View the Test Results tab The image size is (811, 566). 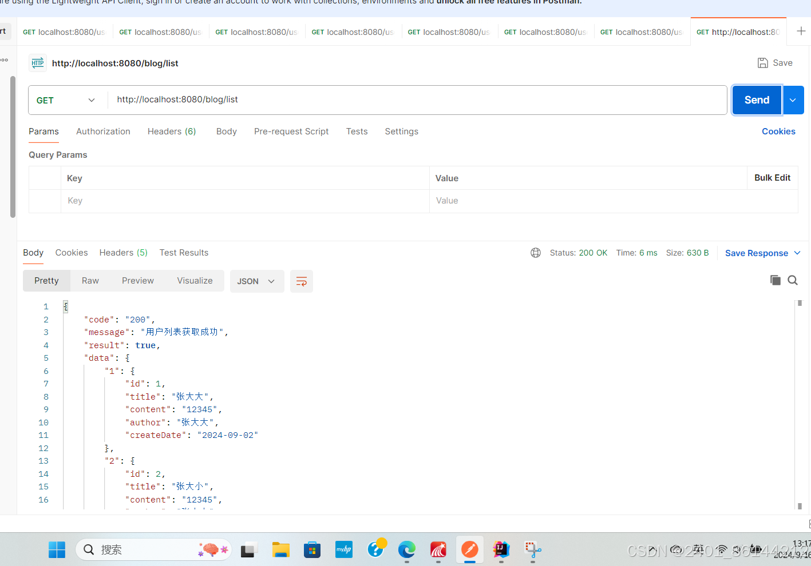[x=184, y=252]
